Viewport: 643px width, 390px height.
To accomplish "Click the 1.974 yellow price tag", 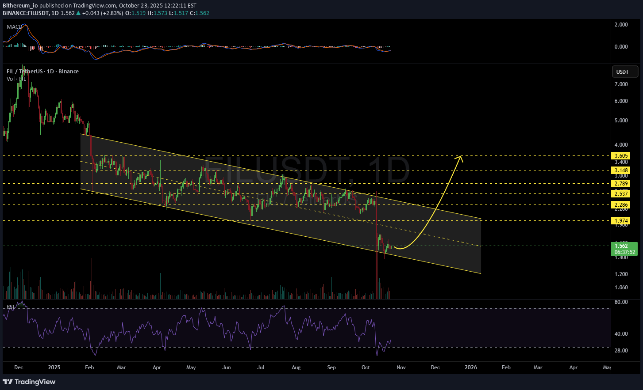I will click(621, 221).
